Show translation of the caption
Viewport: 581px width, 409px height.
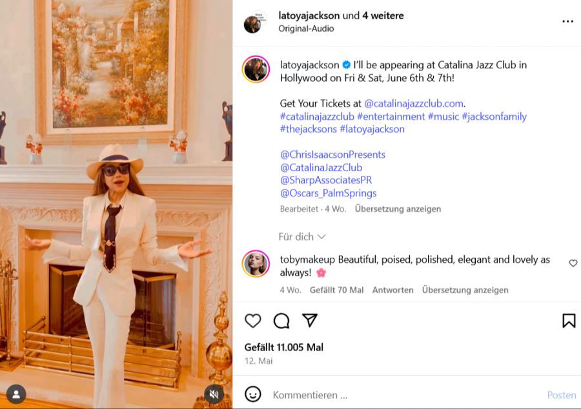click(398, 209)
